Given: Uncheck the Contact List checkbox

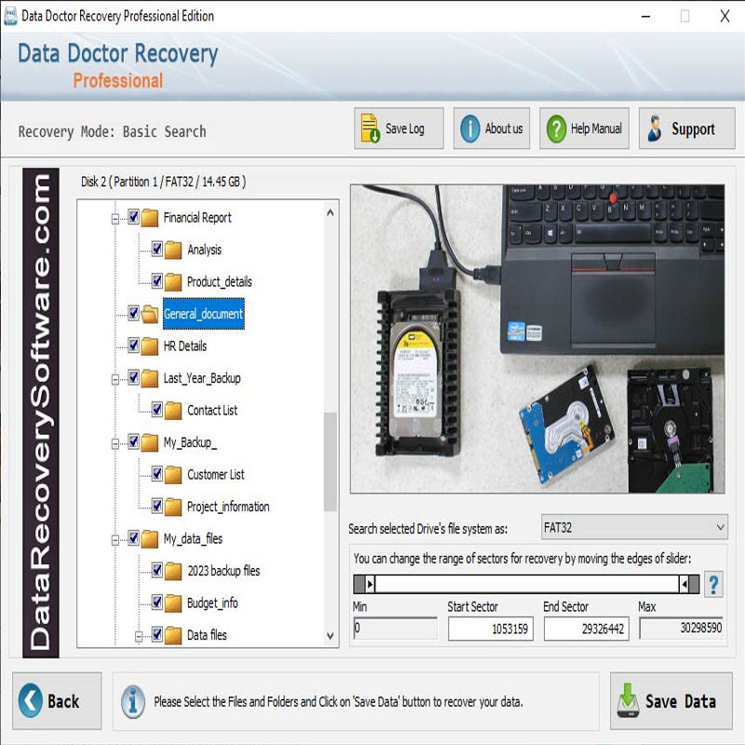Looking at the screenshot, I should pos(157,409).
